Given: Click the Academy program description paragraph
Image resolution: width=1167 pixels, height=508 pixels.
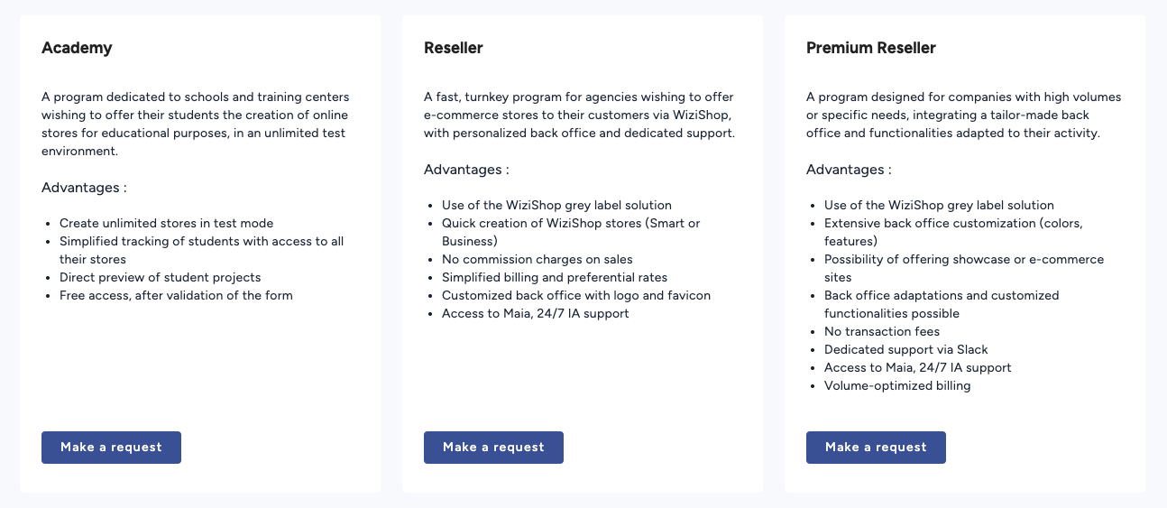Looking at the screenshot, I should (195, 124).
